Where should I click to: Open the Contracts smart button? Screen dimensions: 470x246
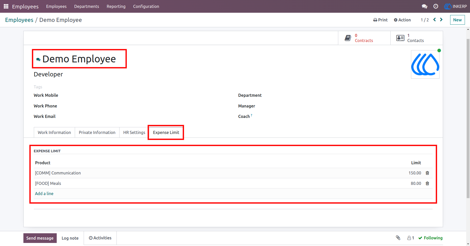(x=364, y=38)
